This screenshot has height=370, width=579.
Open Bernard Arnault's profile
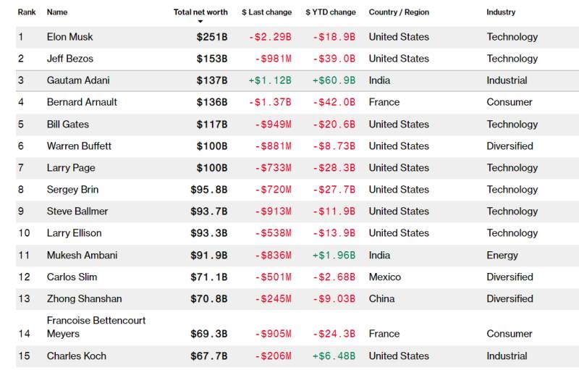click(82, 102)
